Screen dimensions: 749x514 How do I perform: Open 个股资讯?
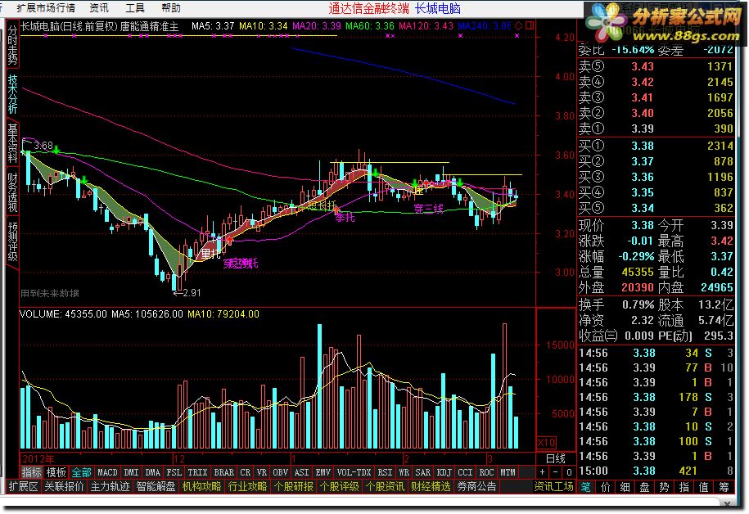pos(385,487)
